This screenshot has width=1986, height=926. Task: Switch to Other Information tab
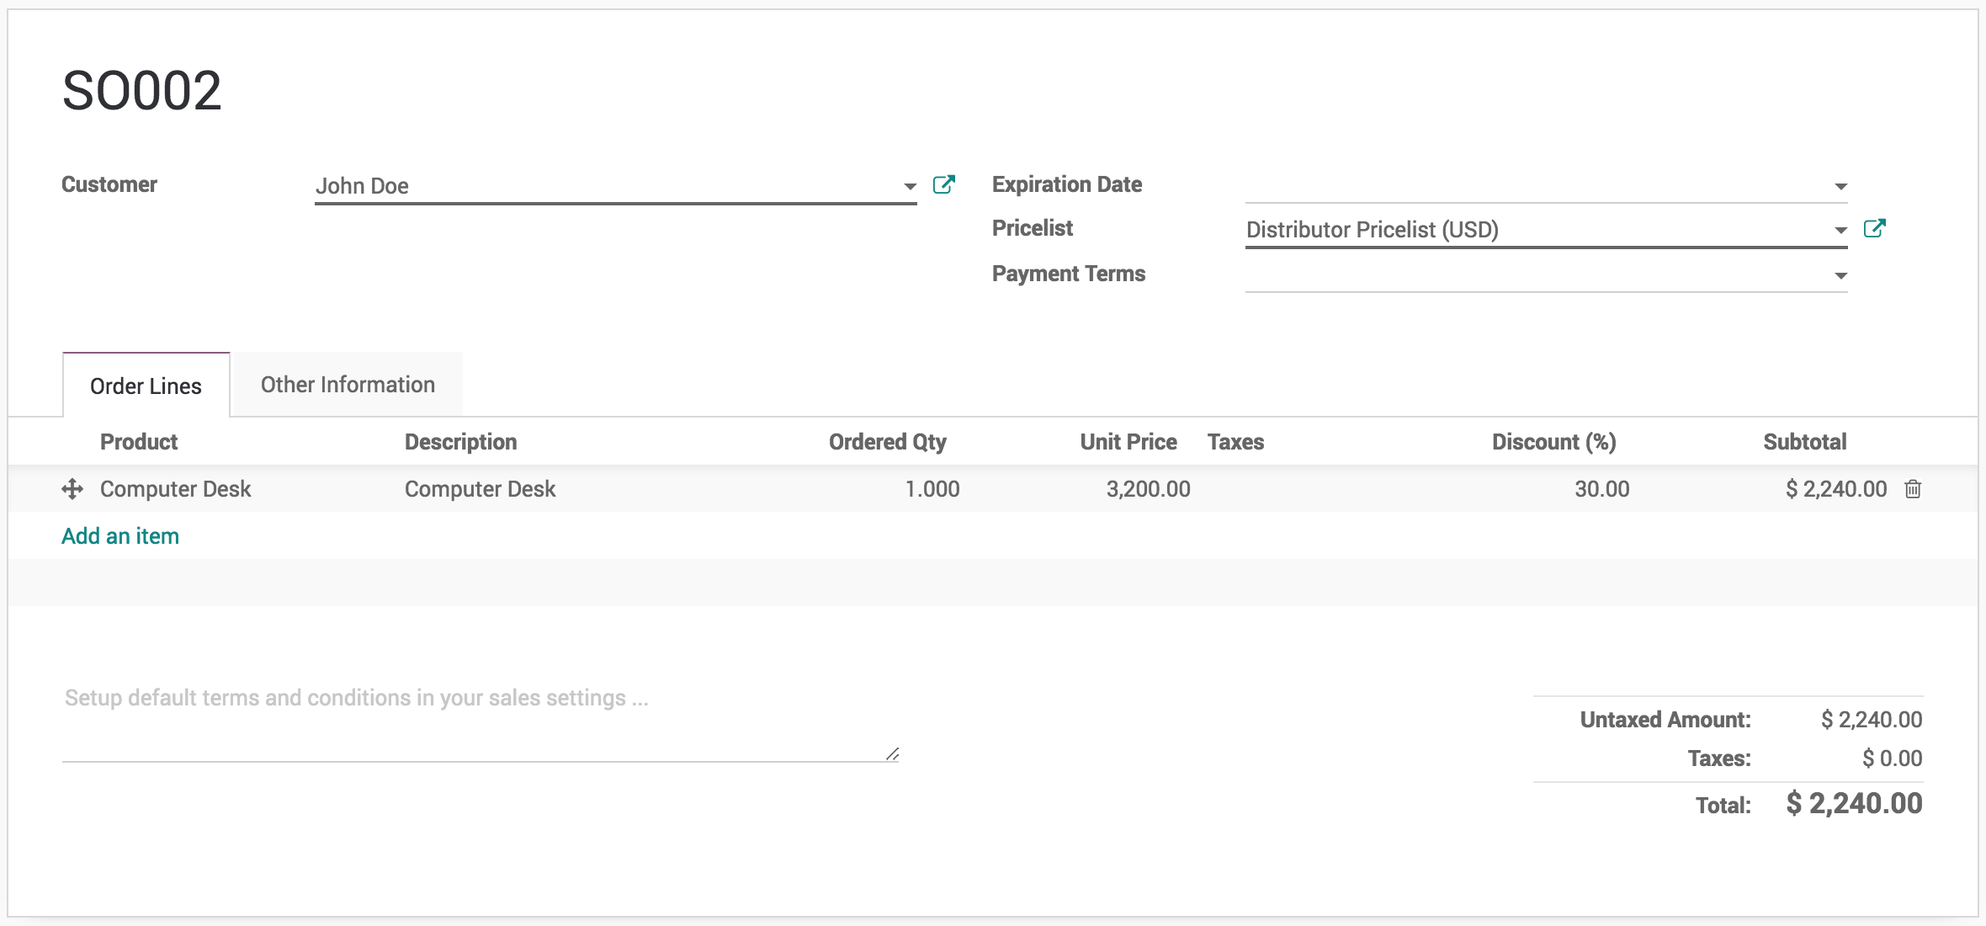pos(348,385)
